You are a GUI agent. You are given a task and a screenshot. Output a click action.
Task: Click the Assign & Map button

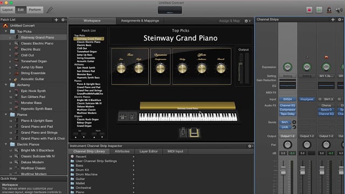point(229,21)
